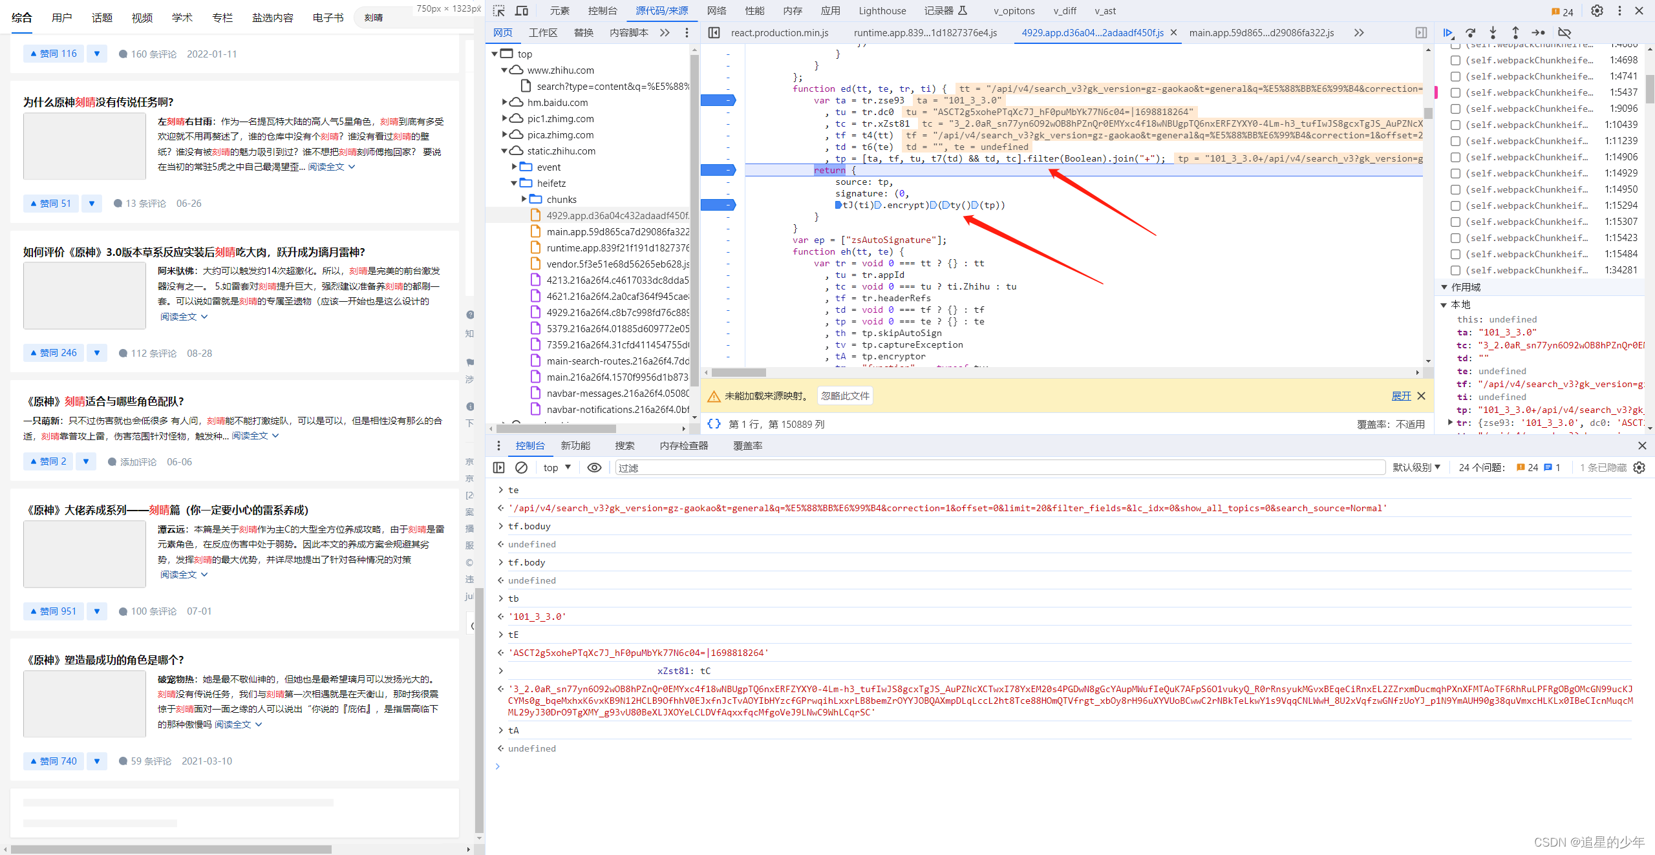Click 展开 link in warning bar

1401,396
